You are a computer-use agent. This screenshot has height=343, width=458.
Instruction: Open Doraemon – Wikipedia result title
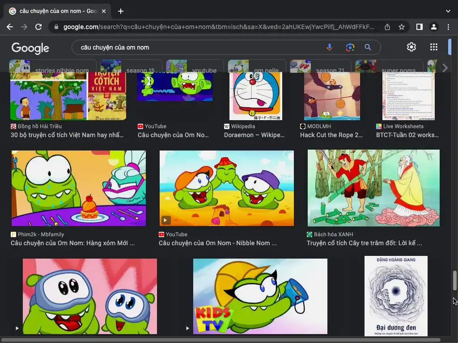tap(254, 135)
